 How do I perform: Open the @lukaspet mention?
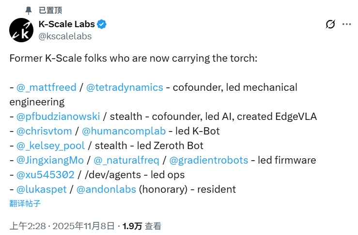coord(41,189)
